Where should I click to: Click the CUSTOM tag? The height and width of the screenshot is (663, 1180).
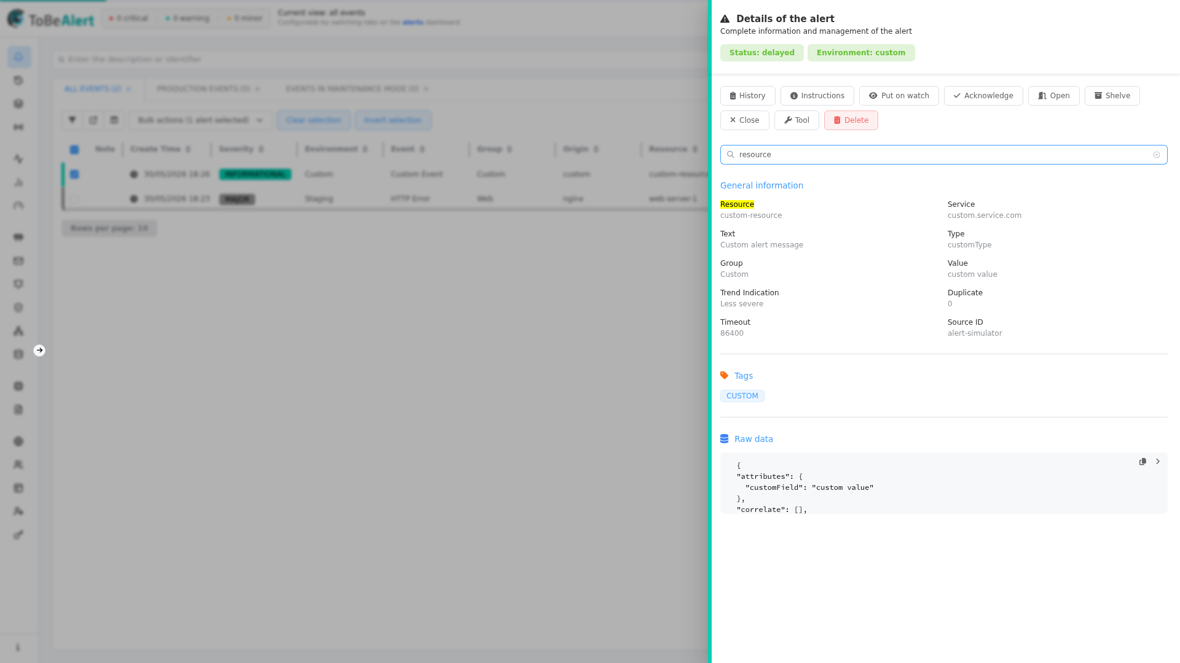742,396
